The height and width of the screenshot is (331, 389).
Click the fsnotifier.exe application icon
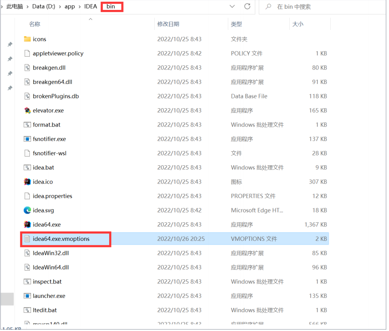point(27,139)
